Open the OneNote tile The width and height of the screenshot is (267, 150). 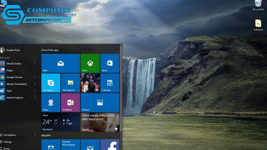pos(70,103)
